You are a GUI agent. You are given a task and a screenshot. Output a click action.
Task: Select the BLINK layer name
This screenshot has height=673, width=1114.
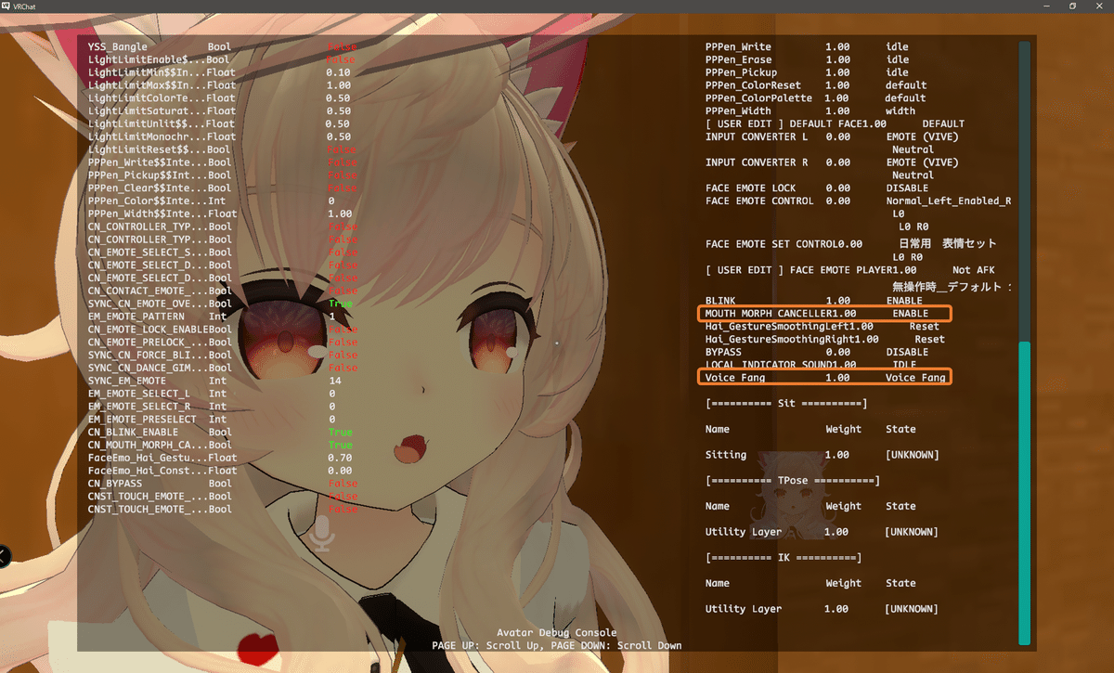pyautogui.click(x=721, y=301)
